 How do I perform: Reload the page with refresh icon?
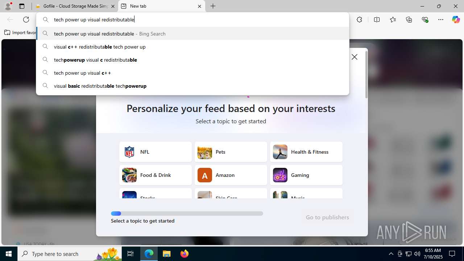(x=26, y=20)
